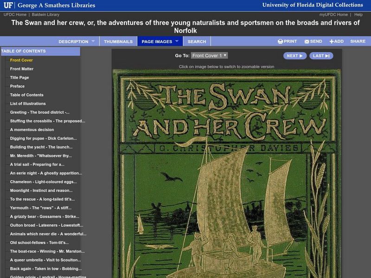371x278 pixels.
Task: Go to the next page
Action: tap(295, 56)
